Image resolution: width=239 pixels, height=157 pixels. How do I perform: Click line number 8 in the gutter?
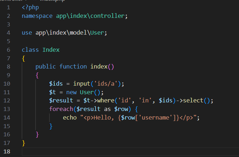tap(9, 67)
